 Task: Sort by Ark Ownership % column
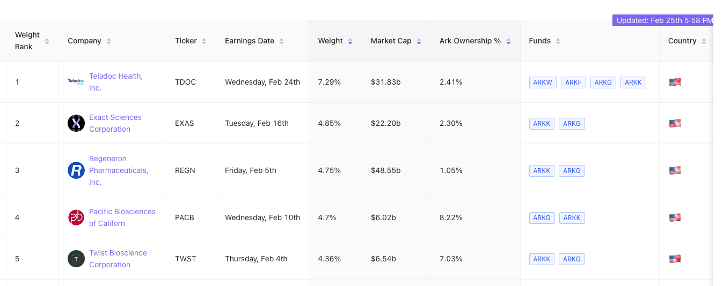[508, 41]
